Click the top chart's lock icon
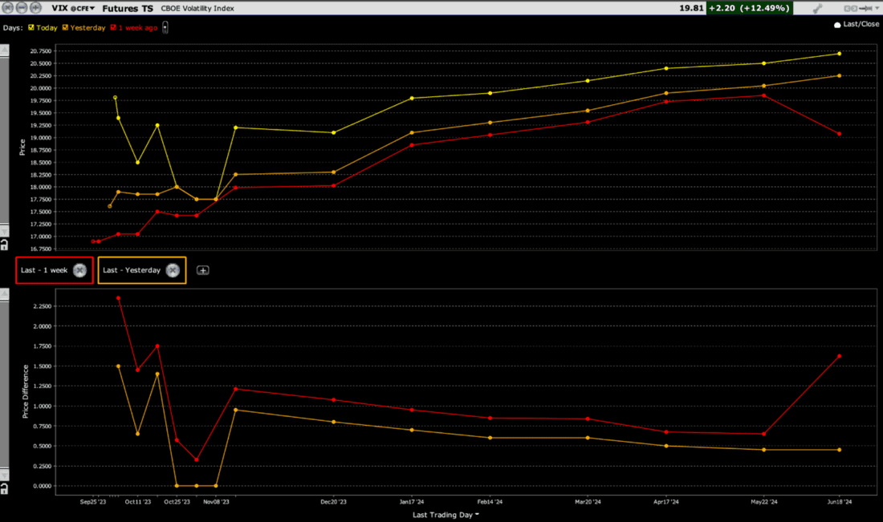Viewport: 883px width, 522px height. tap(4, 244)
